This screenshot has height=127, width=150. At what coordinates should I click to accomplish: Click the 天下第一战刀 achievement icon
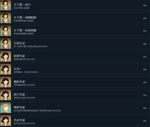coord(6,5)
